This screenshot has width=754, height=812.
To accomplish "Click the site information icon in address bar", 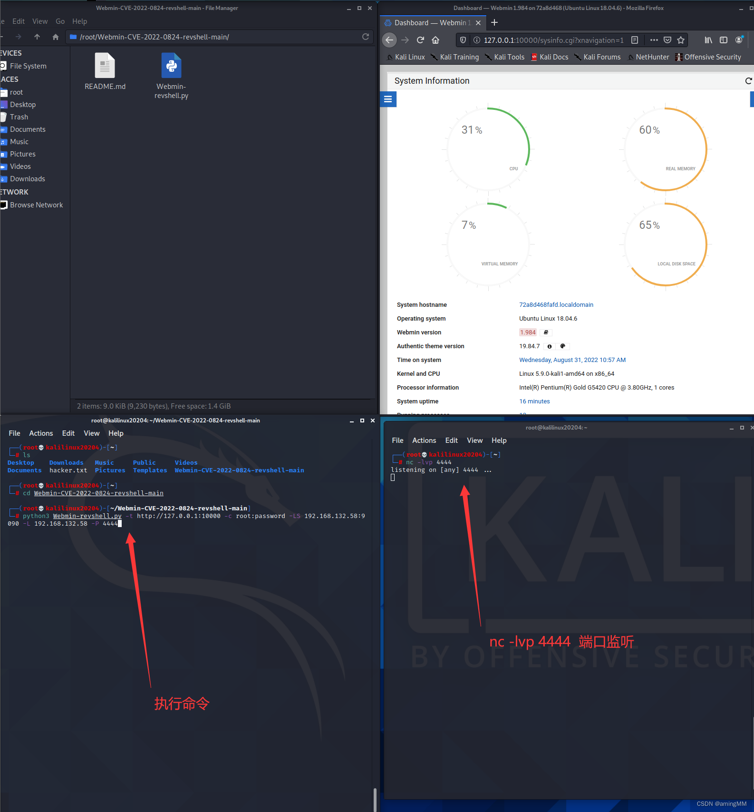I will pos(477,40).
